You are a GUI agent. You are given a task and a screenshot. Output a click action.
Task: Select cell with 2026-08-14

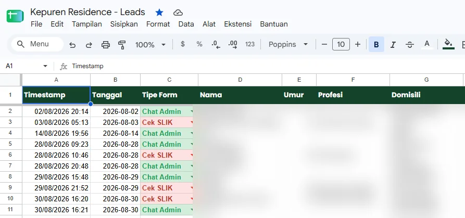[x=116, y=133]
